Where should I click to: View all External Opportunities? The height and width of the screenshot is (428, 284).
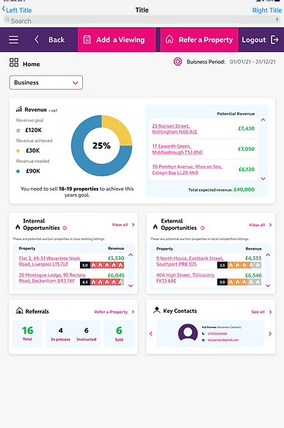click(261, 225)
